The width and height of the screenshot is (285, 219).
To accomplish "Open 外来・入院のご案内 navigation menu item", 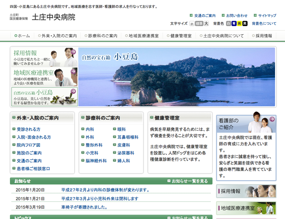I will tap(57, 36).
